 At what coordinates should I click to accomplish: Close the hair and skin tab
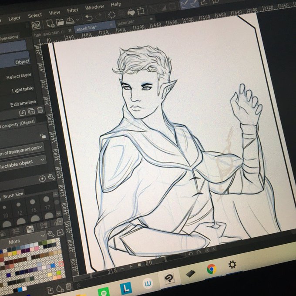tap(70, 30)
